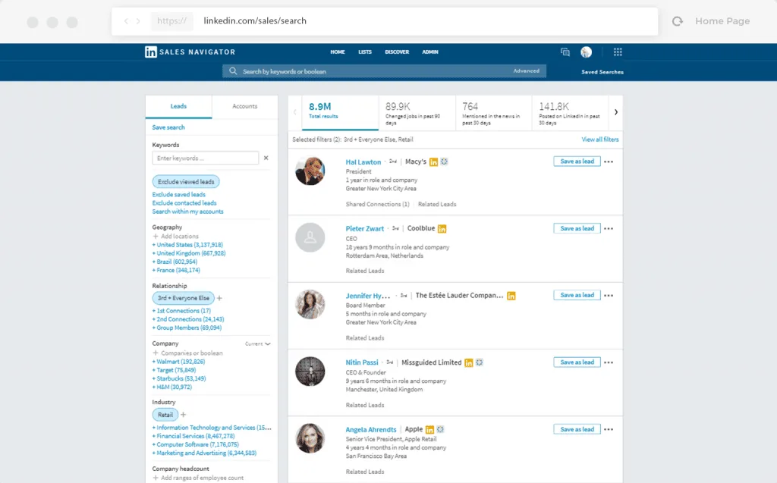Screen dimensions: 777x483
Task: Click the gear badge beside Macy's
Action: 444,162
